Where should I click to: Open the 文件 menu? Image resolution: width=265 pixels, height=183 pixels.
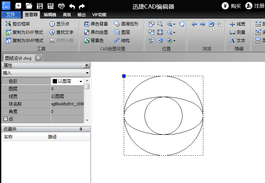pyautogui.click(x=11, y=15)
